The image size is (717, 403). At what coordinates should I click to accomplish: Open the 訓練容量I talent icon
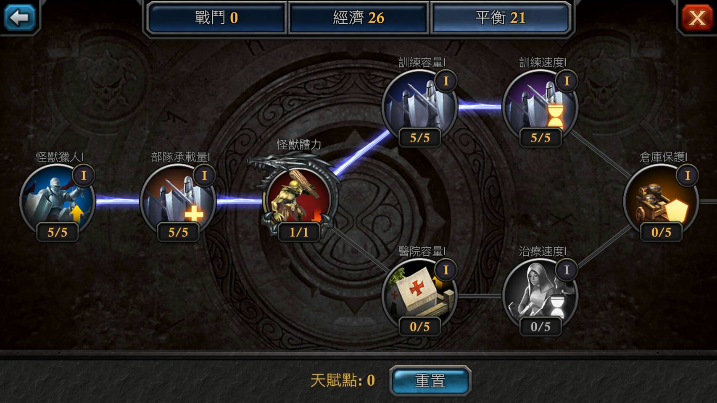click(420, 106)
